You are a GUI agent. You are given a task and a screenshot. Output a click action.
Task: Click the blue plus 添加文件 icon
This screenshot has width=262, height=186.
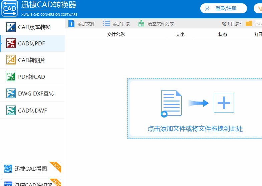pos(71,24)
